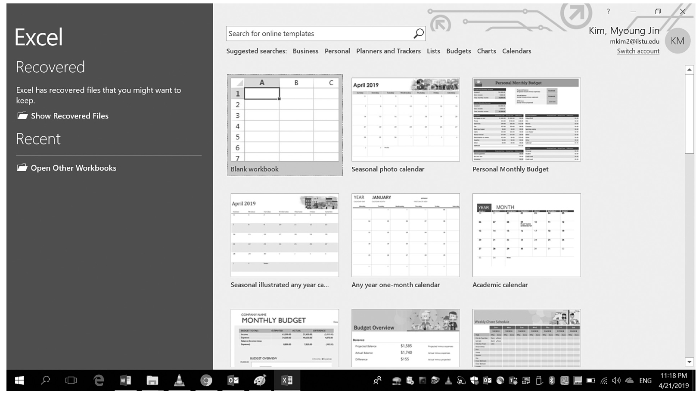Select the Charts suggested search
The width and height of the screenshot is (699, 393).
(x=486, y=51)
